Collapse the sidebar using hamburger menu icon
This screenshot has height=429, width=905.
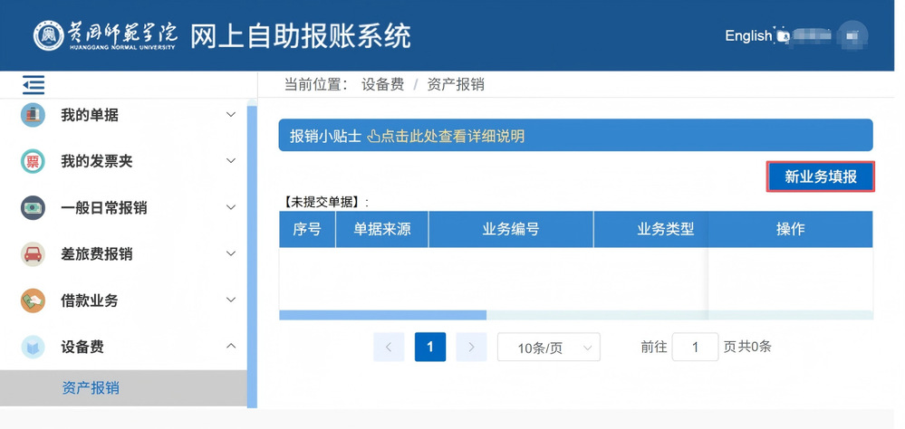point(34,85)
